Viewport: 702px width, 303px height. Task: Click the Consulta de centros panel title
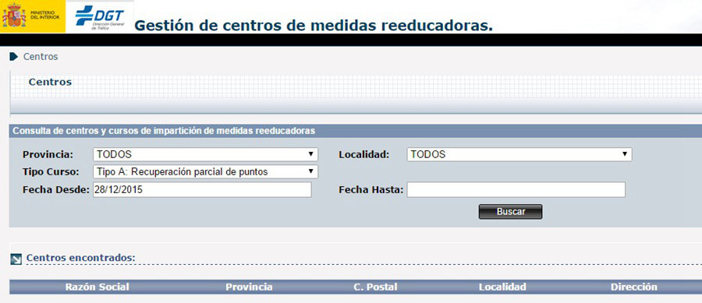click(164, 131)
